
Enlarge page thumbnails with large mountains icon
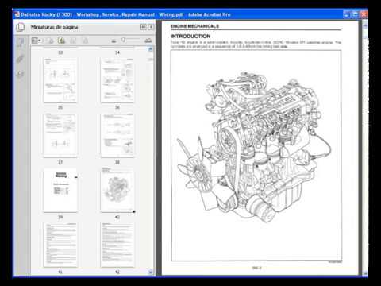148,41
